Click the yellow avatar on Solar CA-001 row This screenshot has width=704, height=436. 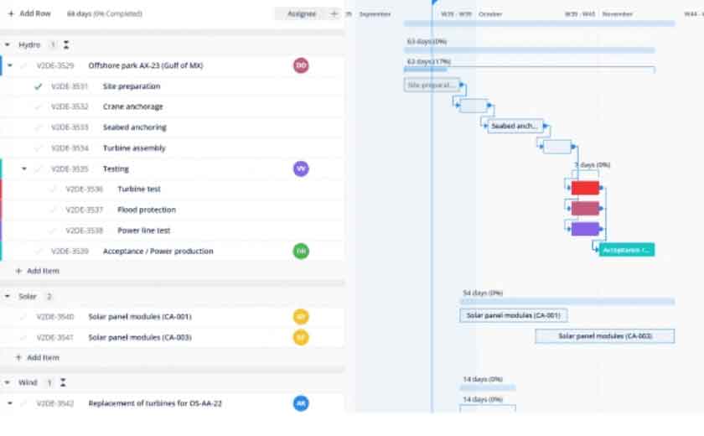tap(301, 317)
